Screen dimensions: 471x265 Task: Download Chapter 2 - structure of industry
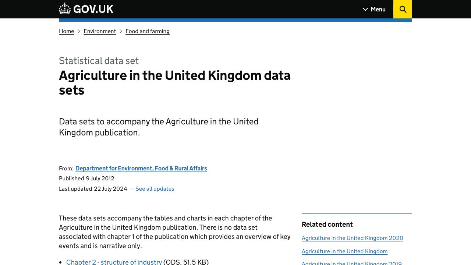click(114, 262)
